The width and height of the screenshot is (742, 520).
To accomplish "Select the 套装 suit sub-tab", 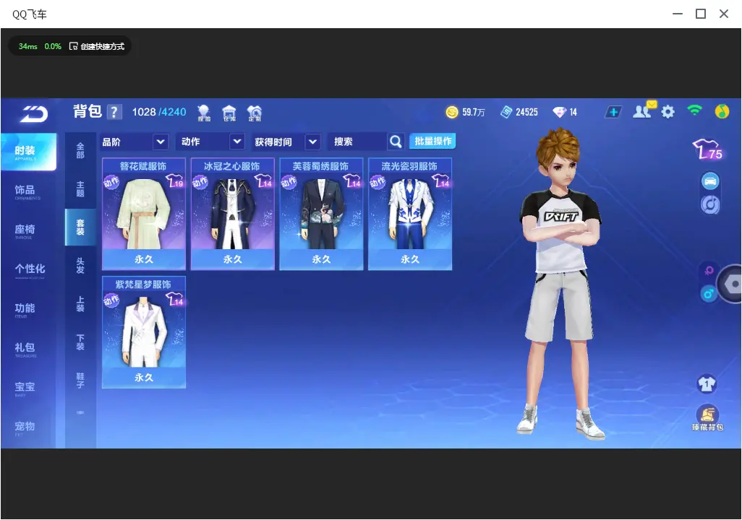I will (80, 227).
